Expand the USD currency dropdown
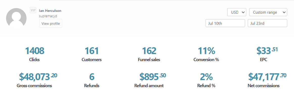The width and height of the screenshot is (294, 94). (x=237, y=12)
